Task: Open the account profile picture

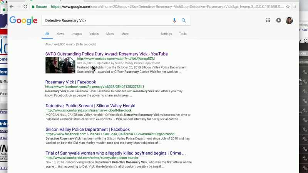Action: pos(290,20)
